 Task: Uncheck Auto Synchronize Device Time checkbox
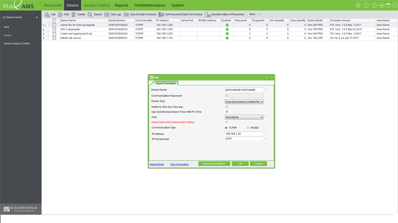click(227, 112)
